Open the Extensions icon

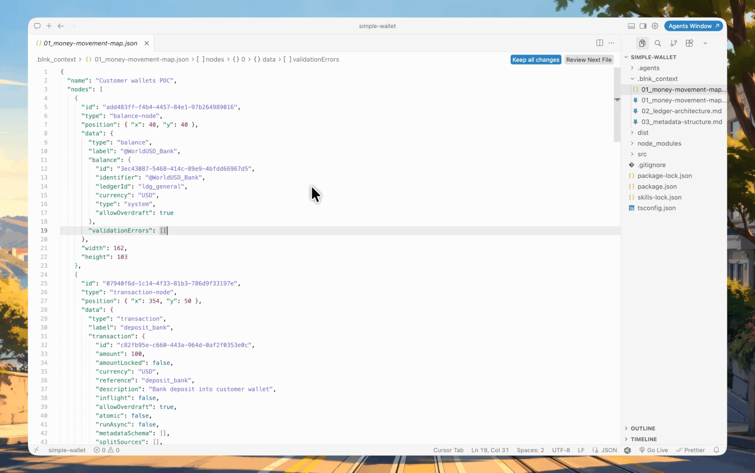(x=689, y=43)
